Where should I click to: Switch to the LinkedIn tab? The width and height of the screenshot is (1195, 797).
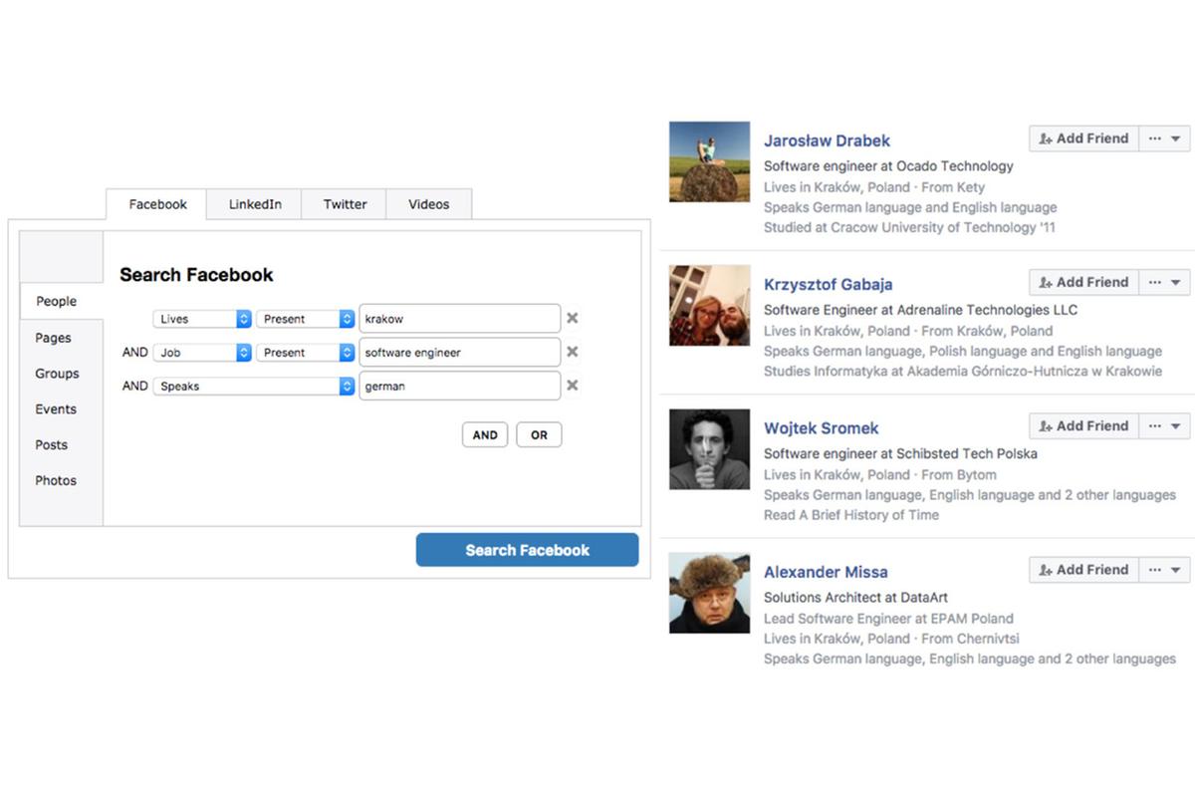[255, 204]
